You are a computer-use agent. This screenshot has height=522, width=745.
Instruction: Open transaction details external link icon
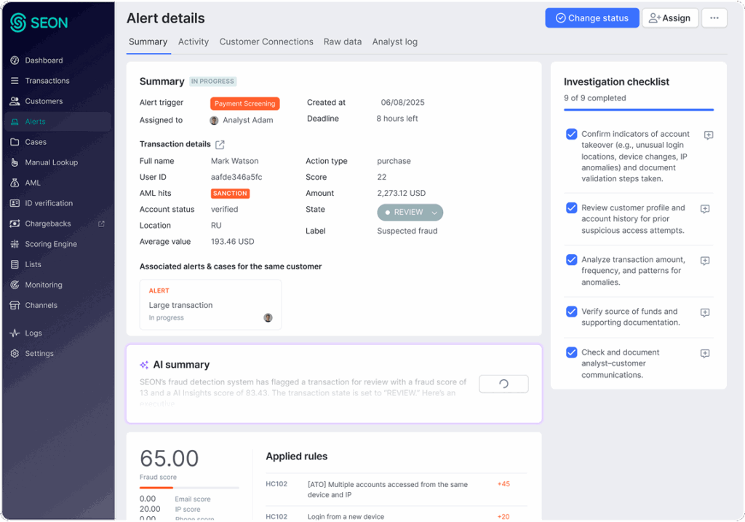(220, 144)
